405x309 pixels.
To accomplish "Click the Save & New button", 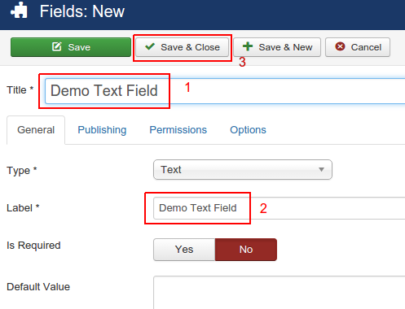I will tap(277, 47).
